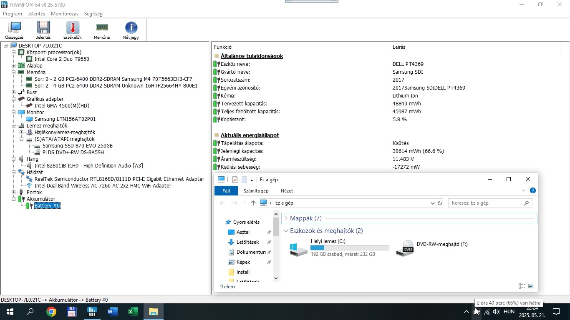Click the Properties quick access icon
Viewport: 570px width, 320px height.
(x=235, y=180)
